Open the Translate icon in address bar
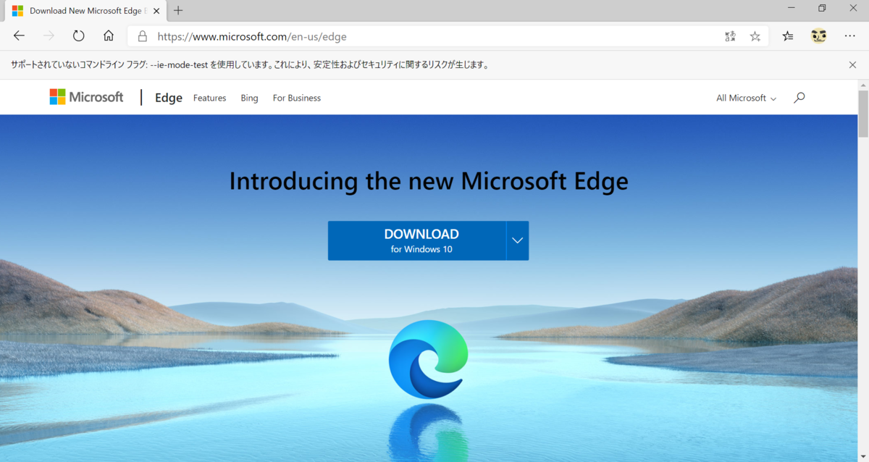Viewport: 869px width, 462px height. [x=730, y=36]
